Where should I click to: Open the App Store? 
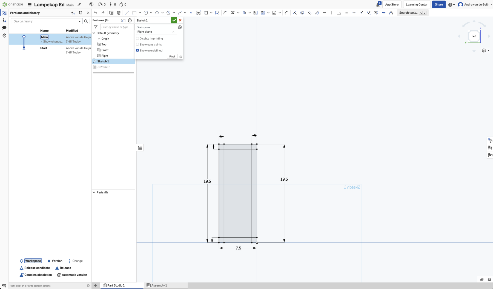[392, 4]
